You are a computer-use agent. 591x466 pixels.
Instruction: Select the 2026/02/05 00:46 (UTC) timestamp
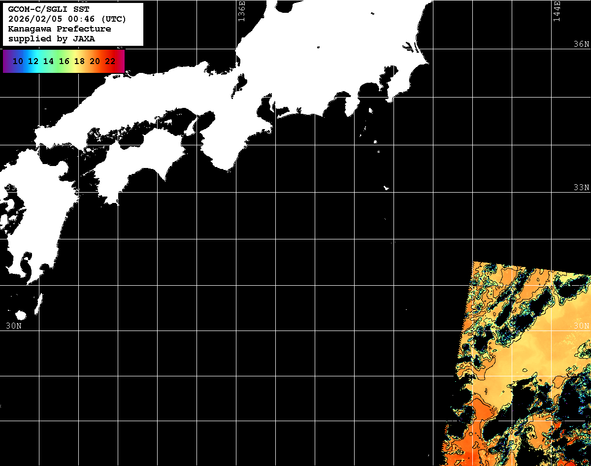pos(67,19)
